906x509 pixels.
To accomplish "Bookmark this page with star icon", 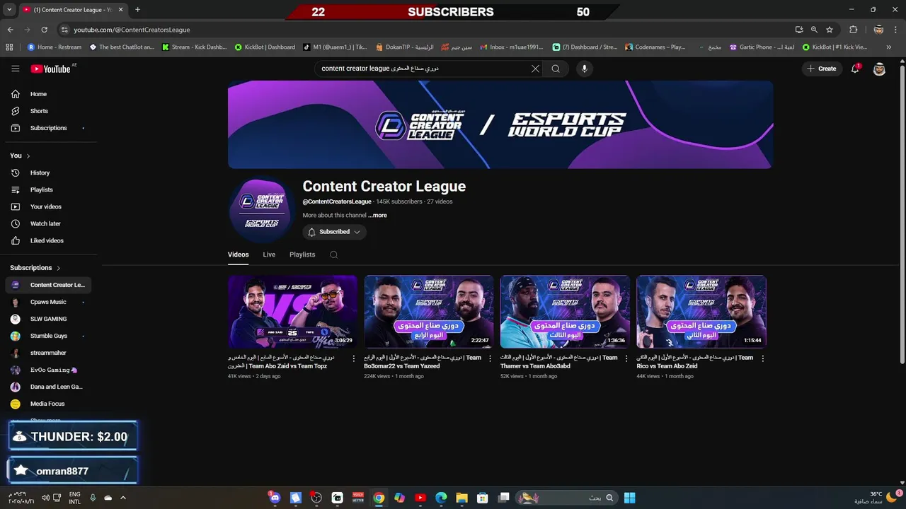I will point(830,30).
